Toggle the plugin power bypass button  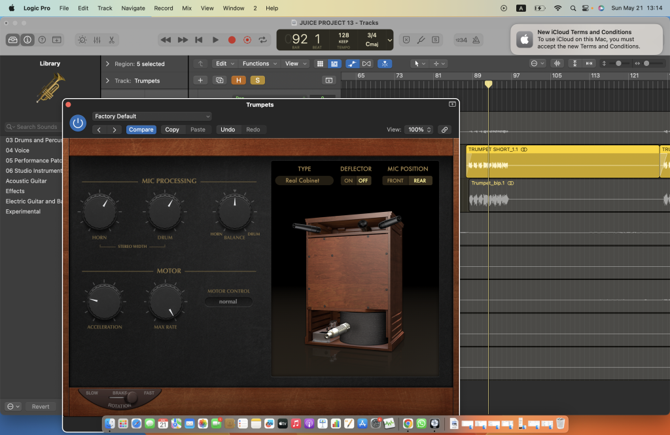78,123
